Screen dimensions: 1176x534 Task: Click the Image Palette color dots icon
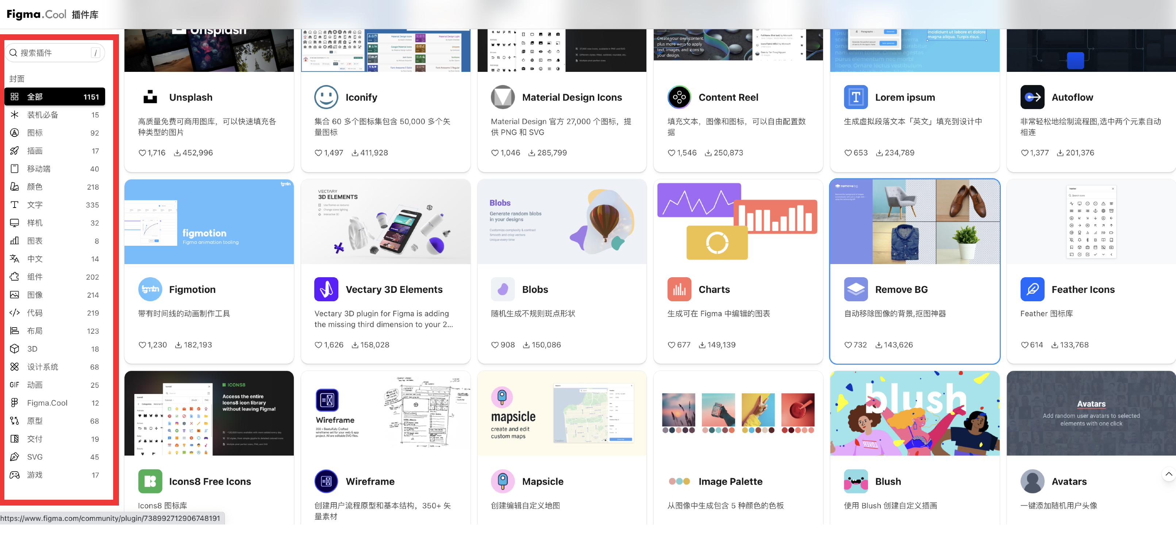click(679, 481)
